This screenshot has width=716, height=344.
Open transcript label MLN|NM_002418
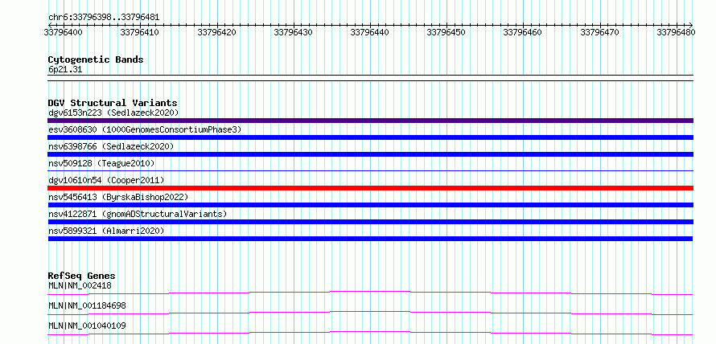coord(80,285)
